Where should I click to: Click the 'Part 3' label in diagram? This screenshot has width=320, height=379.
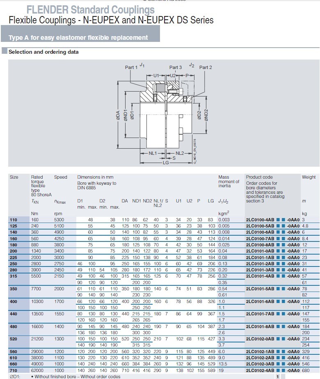pyautogui.click(x=176, y=67)
